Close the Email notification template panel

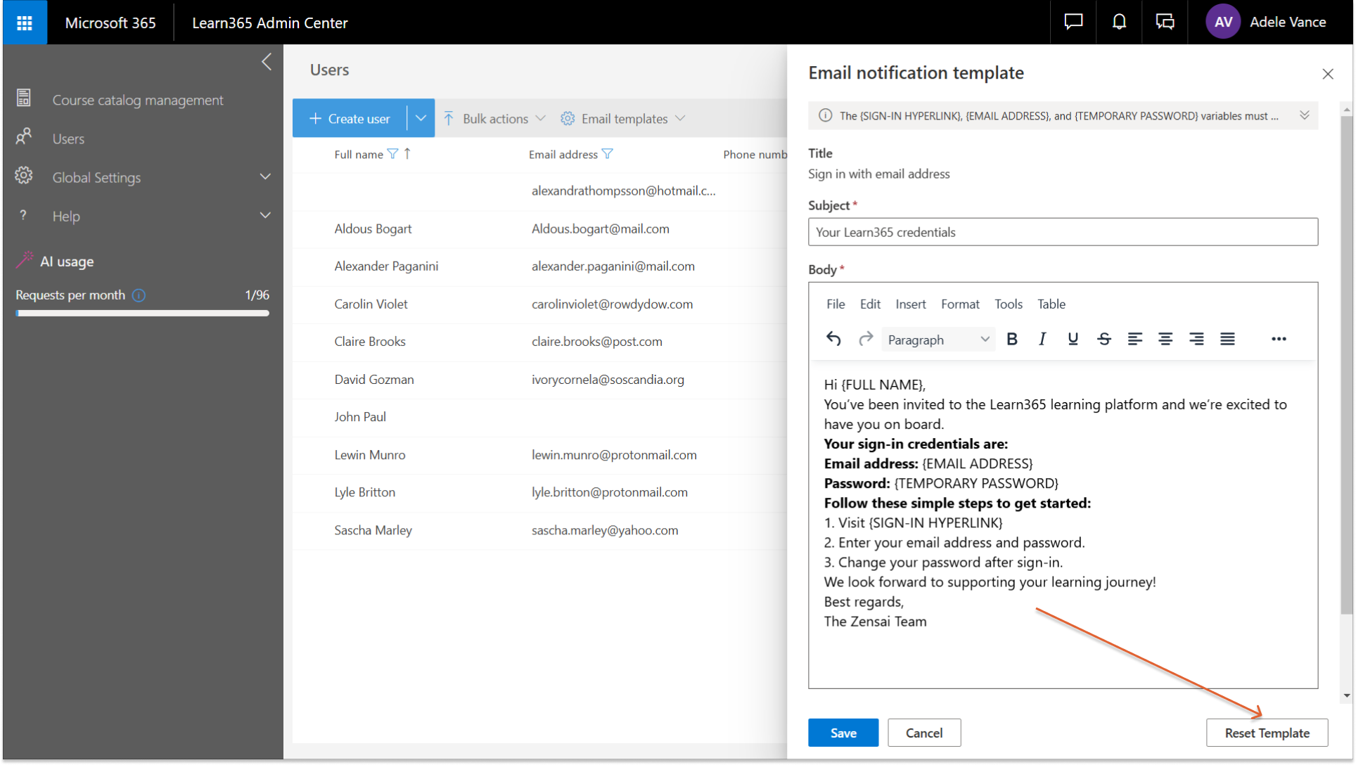pos(1328,74)
